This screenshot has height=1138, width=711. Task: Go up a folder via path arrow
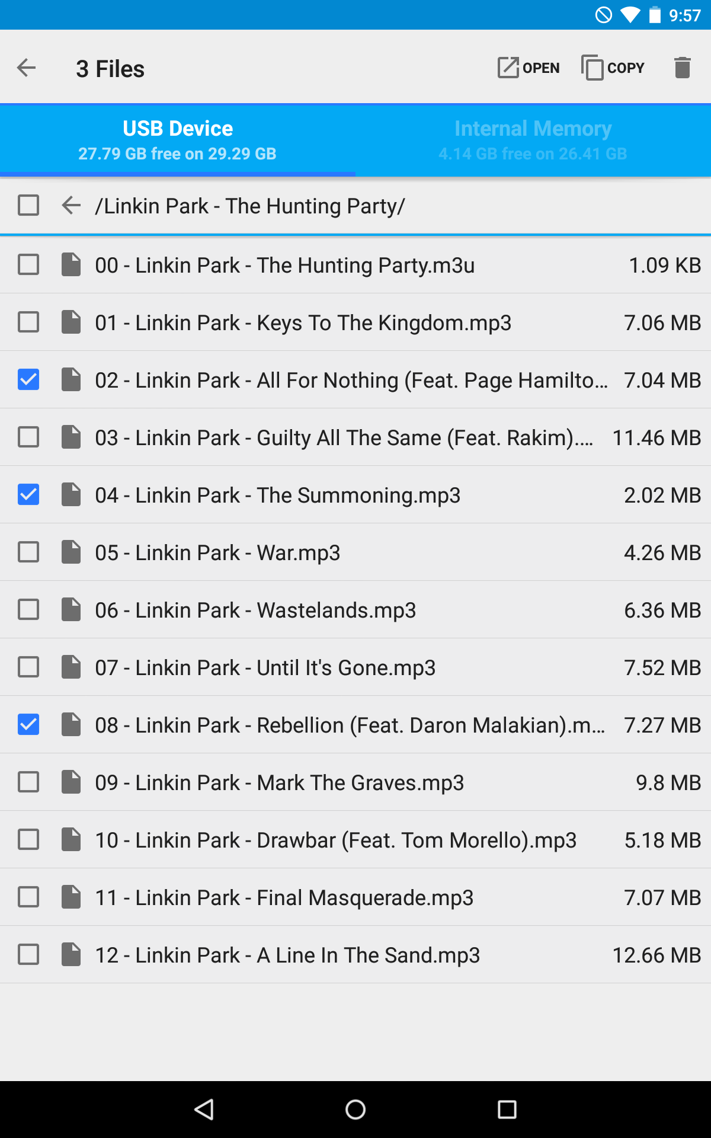[x=71, y=206]
